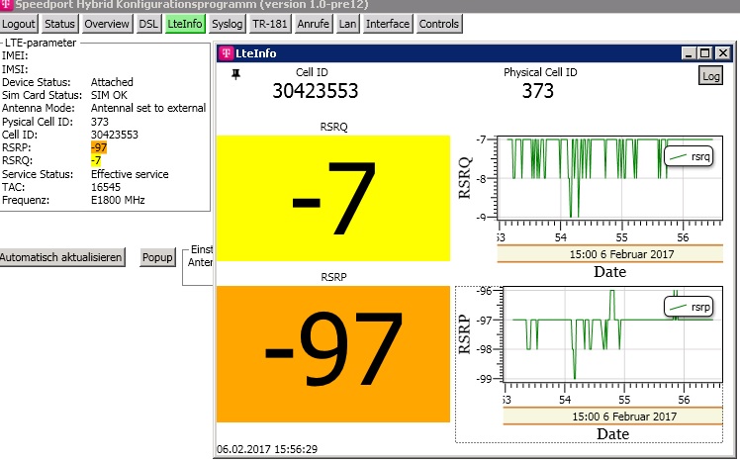Click the Log button in LteInfo window

710,76
